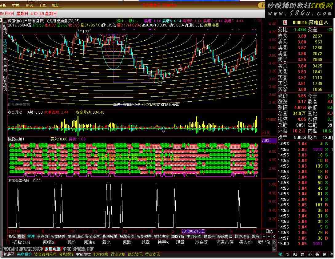Open the 工具 menu

[x=42, y=5]
